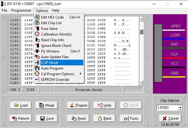Click the CLK pin label
This screenshot has height=128, width=188.
click(174, 54)
